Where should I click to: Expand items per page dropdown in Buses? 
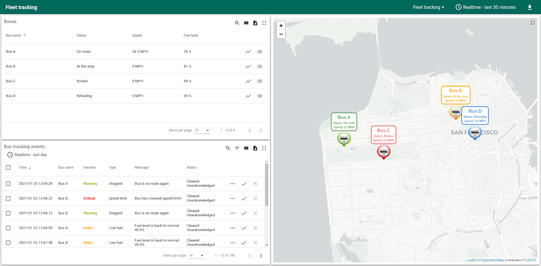[202, 130]
